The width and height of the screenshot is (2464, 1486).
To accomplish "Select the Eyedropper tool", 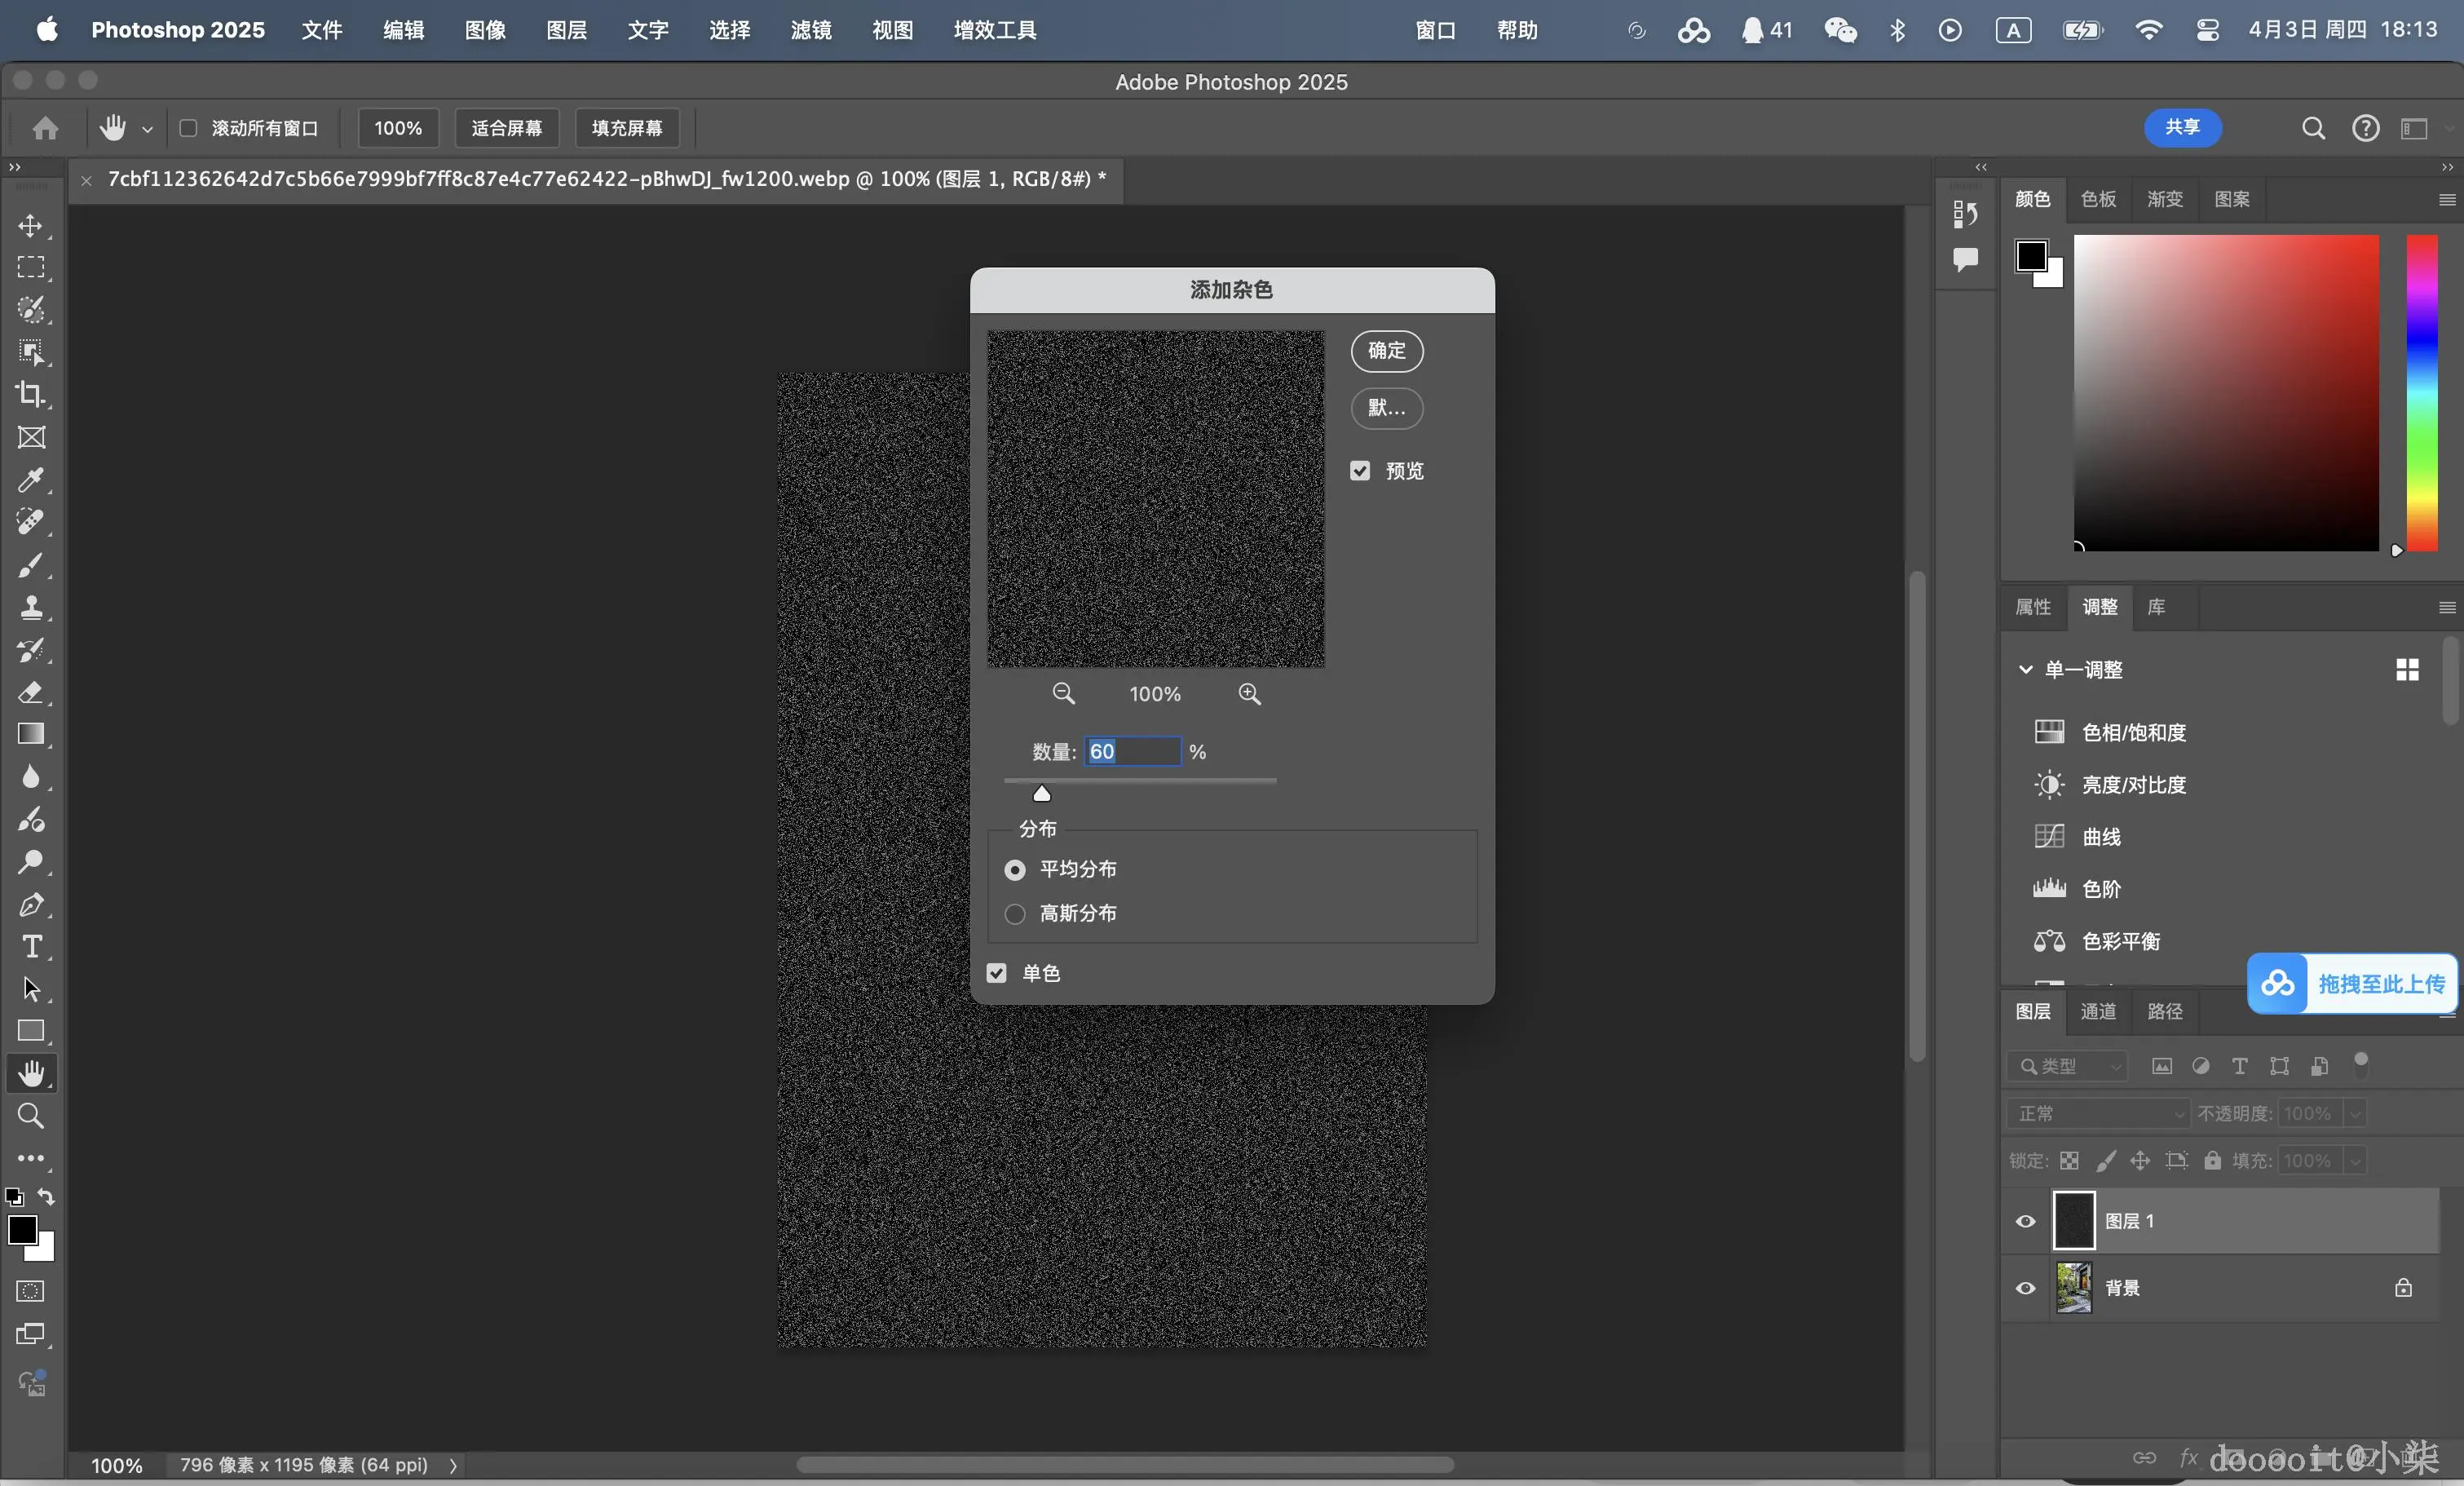I will tap(31, 480).
